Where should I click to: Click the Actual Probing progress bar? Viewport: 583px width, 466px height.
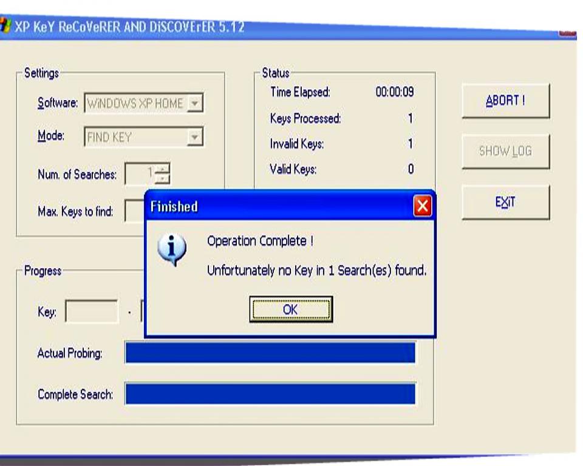point(270,353)
